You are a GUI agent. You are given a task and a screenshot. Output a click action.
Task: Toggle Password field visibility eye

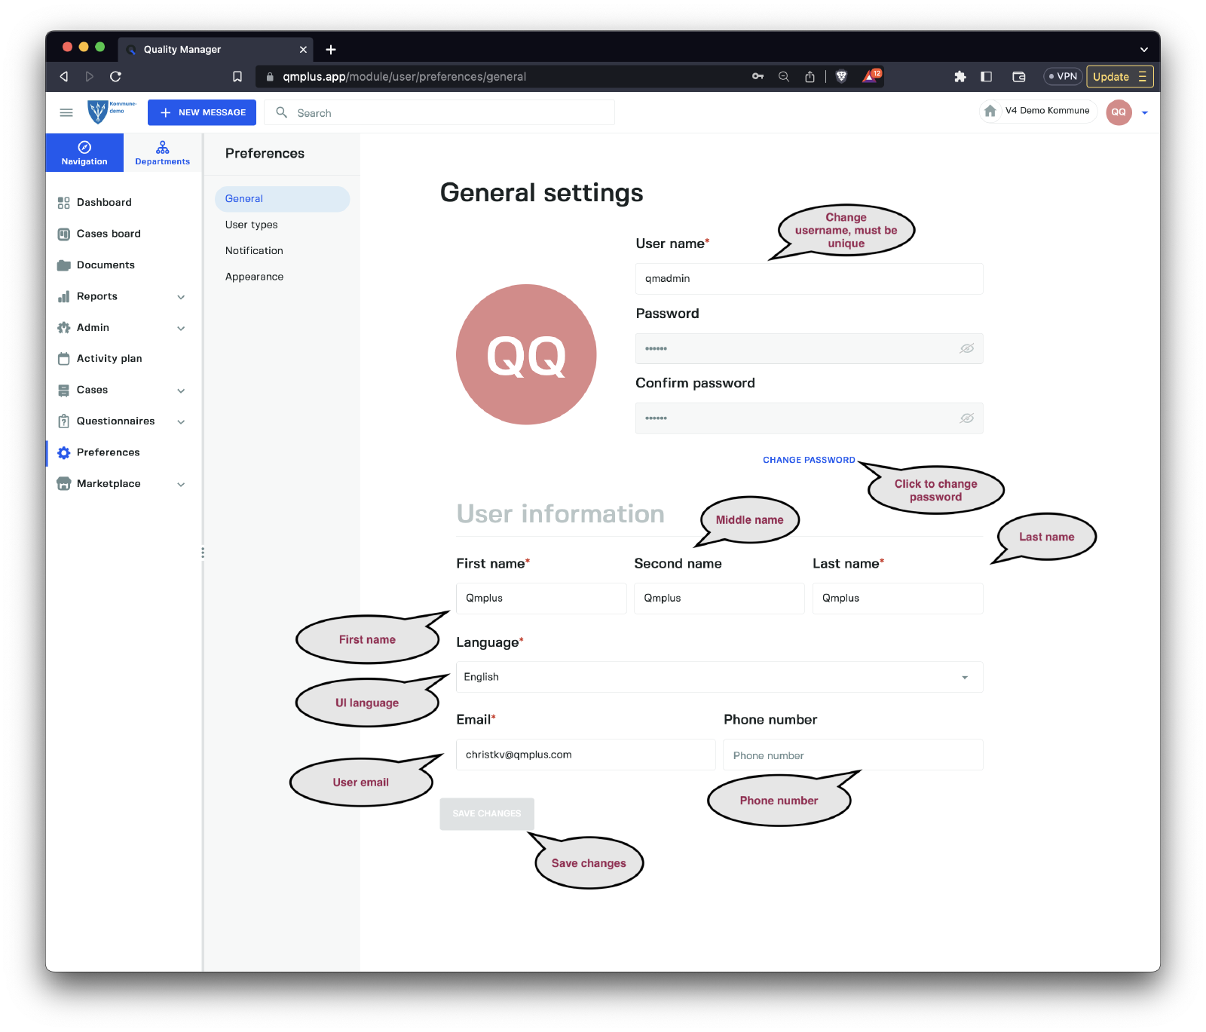[x=966, y=348]
